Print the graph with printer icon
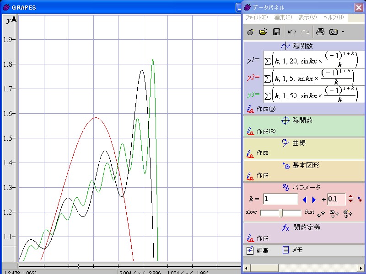Viewport: 366px width, 274px height. click(x=320, y=32)
